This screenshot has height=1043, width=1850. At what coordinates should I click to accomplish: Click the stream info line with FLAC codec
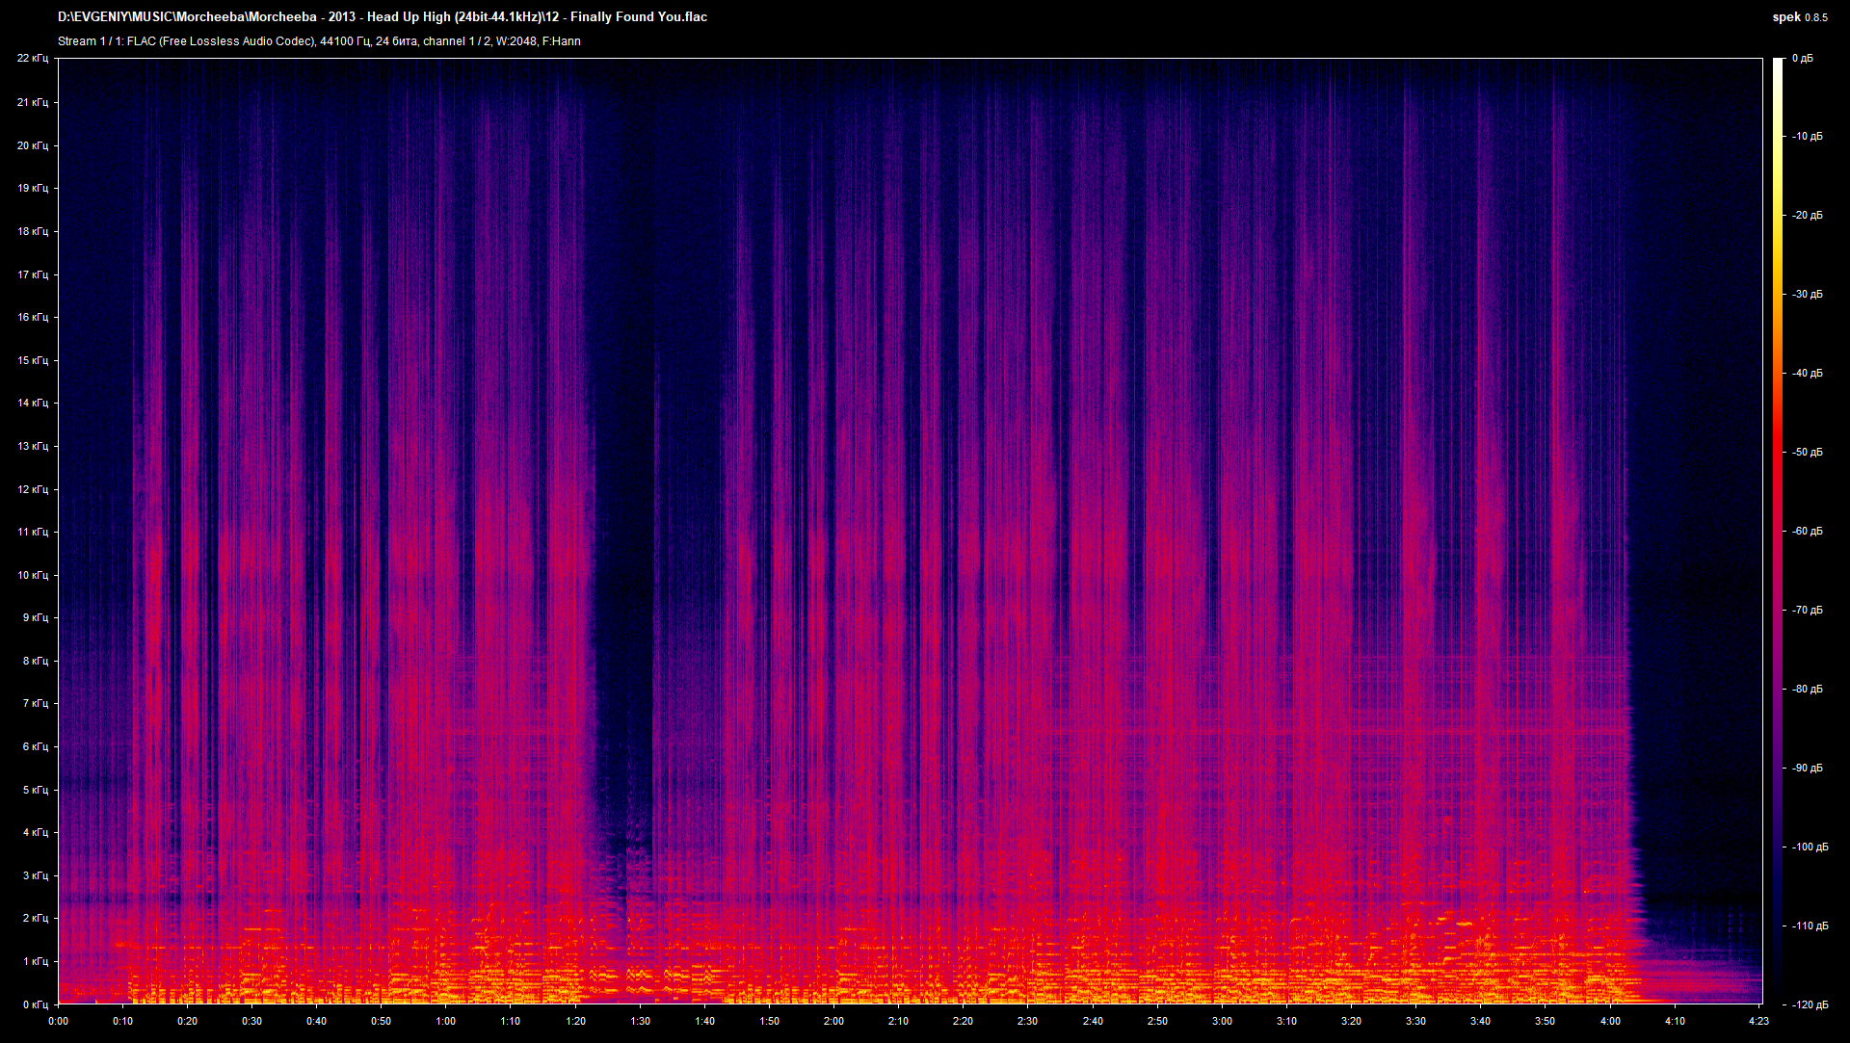tap(319, 41)
